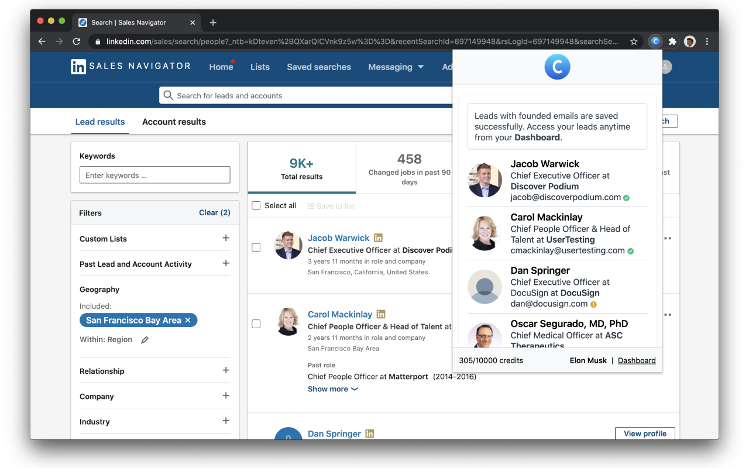Click View profile for Dan Springer
Image resolution: width=749 pixels, height=468 pixels.
tap(645, 433)
